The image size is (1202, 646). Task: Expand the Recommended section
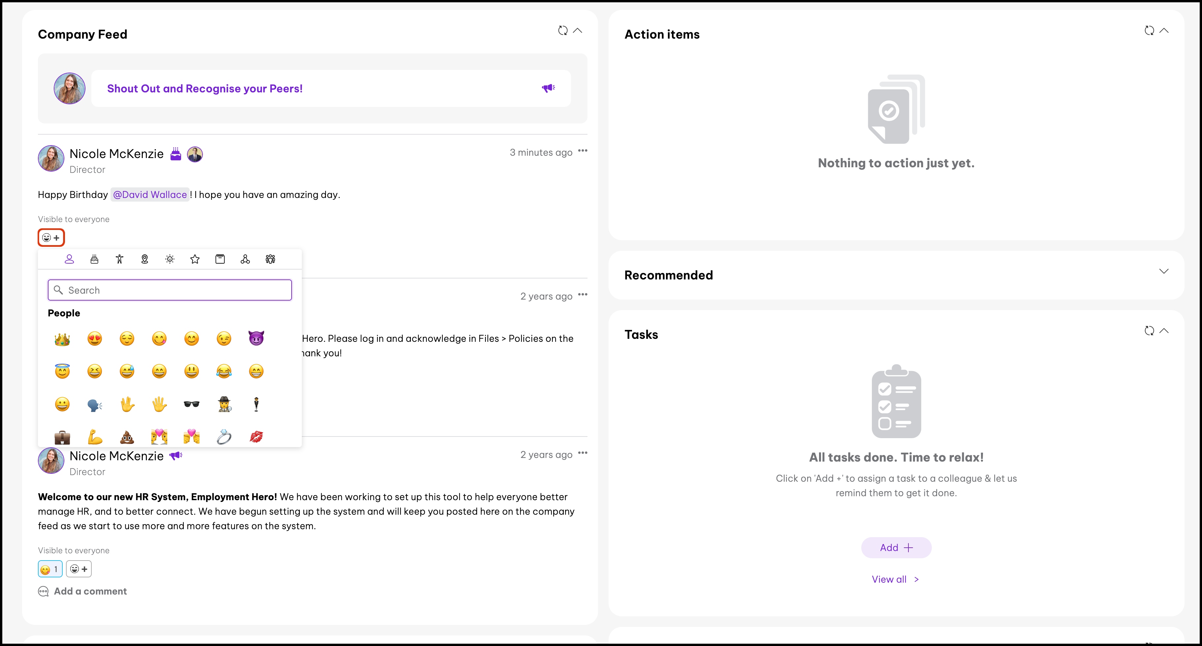[x=1164, y=271]
